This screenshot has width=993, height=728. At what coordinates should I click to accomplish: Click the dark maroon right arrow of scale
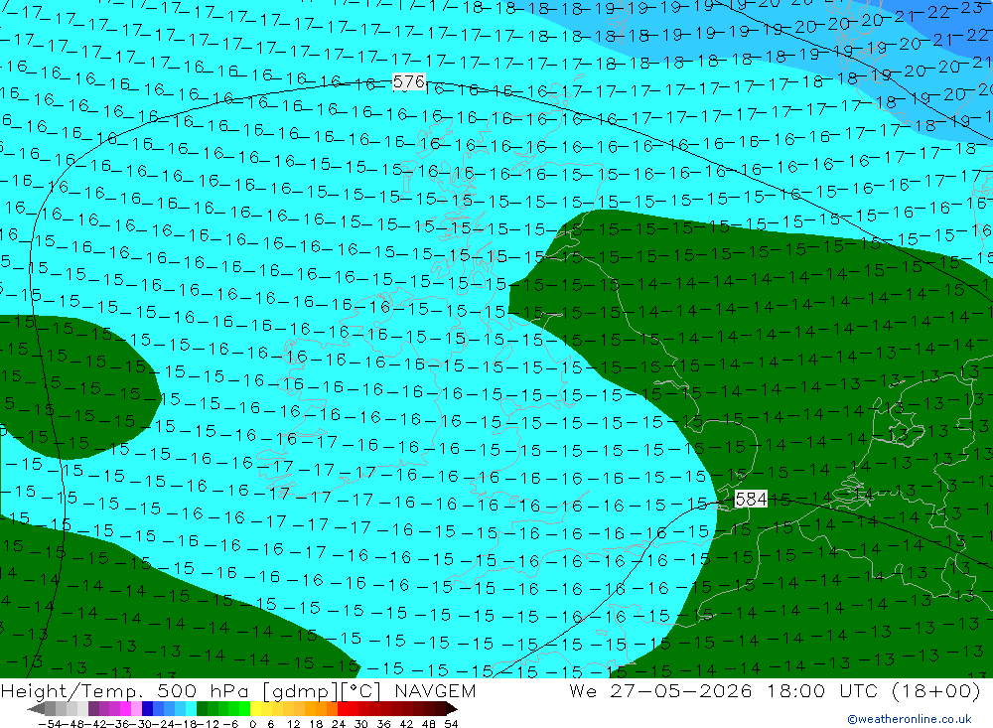451,708
